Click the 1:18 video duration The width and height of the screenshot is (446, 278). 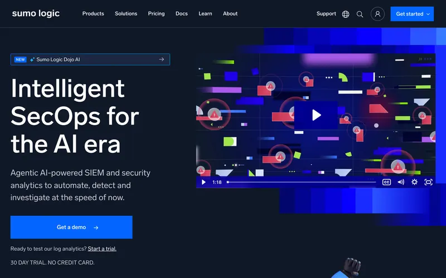[217, 182]
